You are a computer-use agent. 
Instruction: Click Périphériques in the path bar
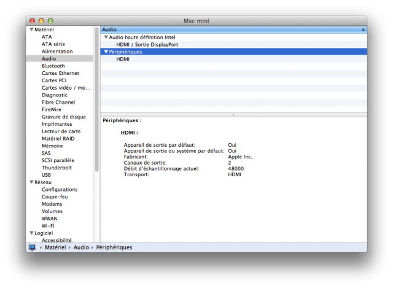(114, 247)
